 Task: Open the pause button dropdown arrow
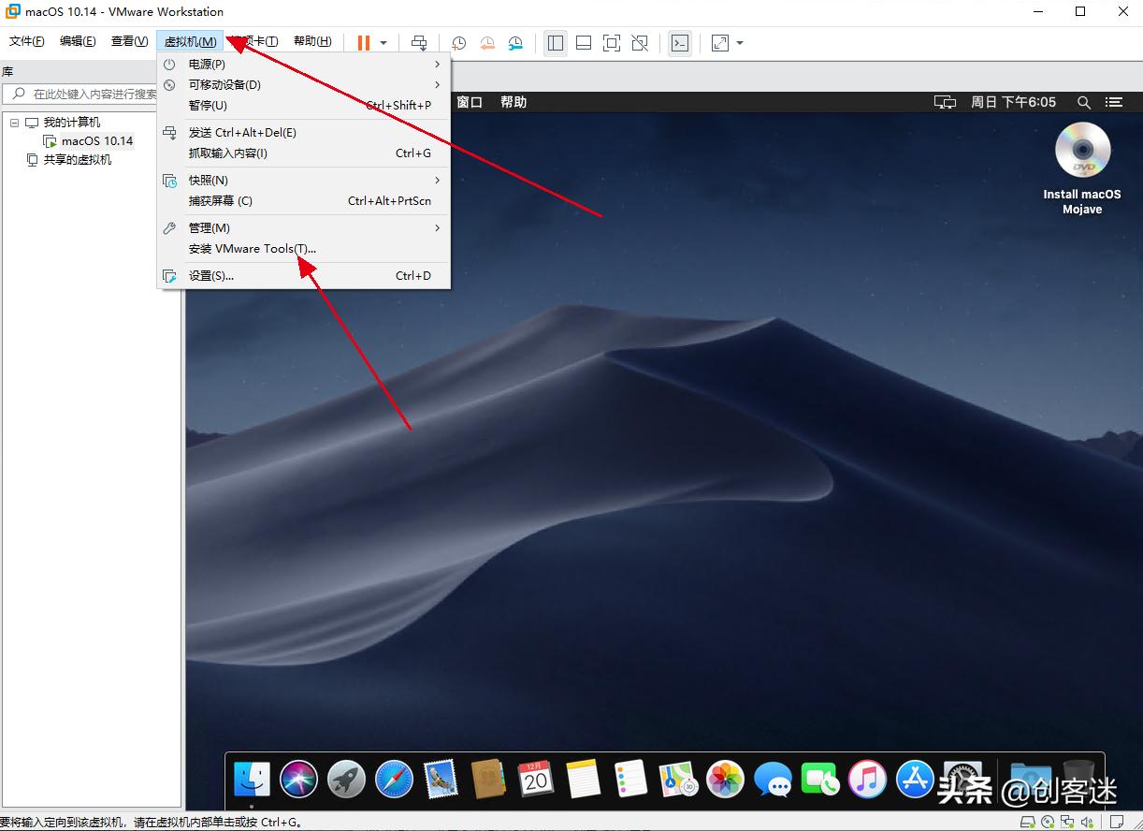[x=383, y=42]
